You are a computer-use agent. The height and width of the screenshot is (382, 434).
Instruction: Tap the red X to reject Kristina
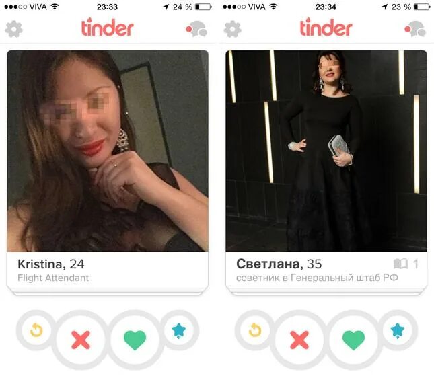81,340
